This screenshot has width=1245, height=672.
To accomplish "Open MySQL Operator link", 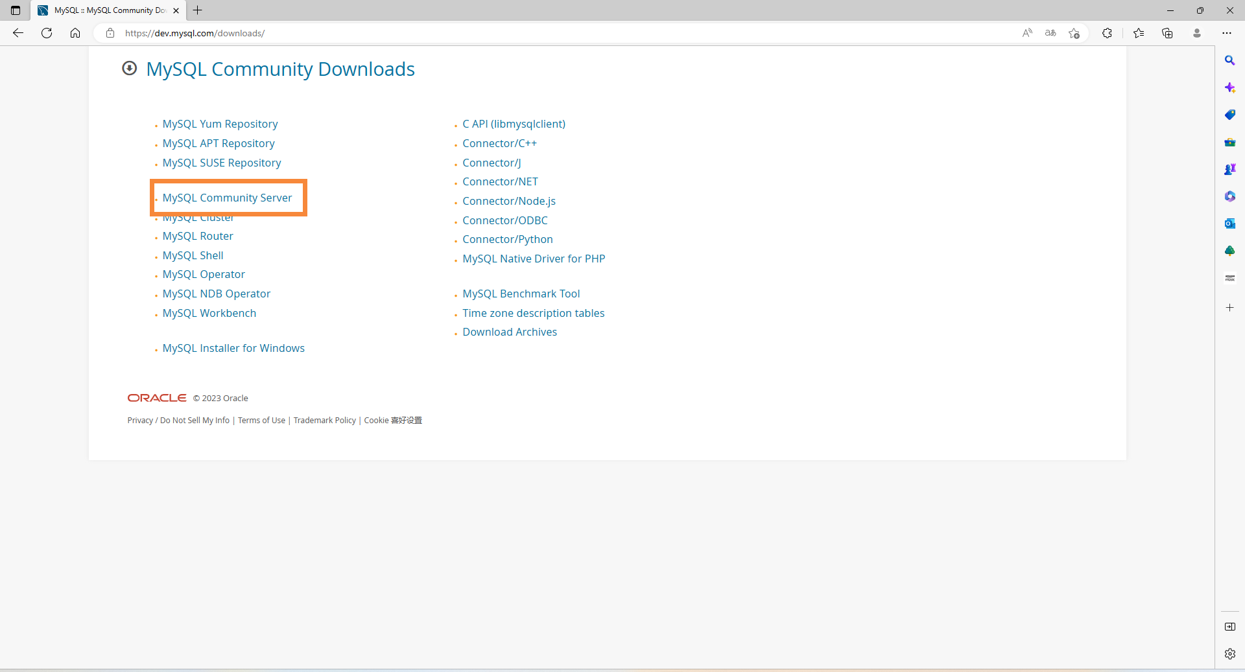I will tap(204, 274).
